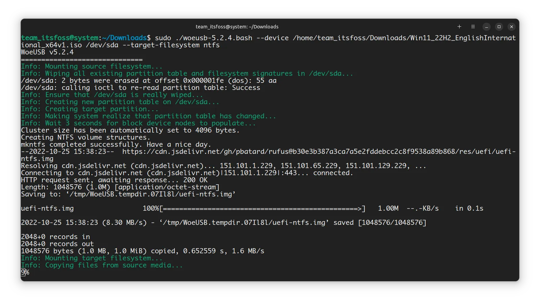Click the WoeUSB v5.2.4 version line
Screen dimensions: 540x304
[x=47, y=52]
